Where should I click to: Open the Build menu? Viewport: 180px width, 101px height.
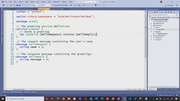click(27, 2)
